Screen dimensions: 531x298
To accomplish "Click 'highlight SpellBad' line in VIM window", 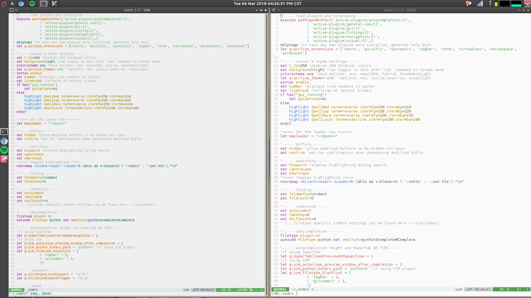I will tap(77, 96).
